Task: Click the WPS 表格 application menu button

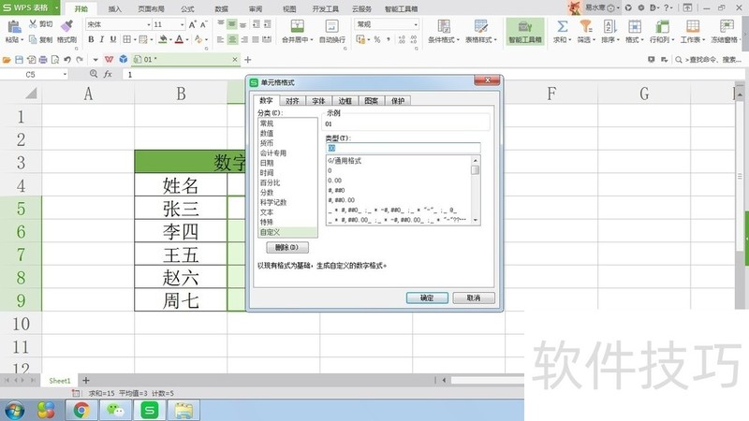Action: [30, 7]
